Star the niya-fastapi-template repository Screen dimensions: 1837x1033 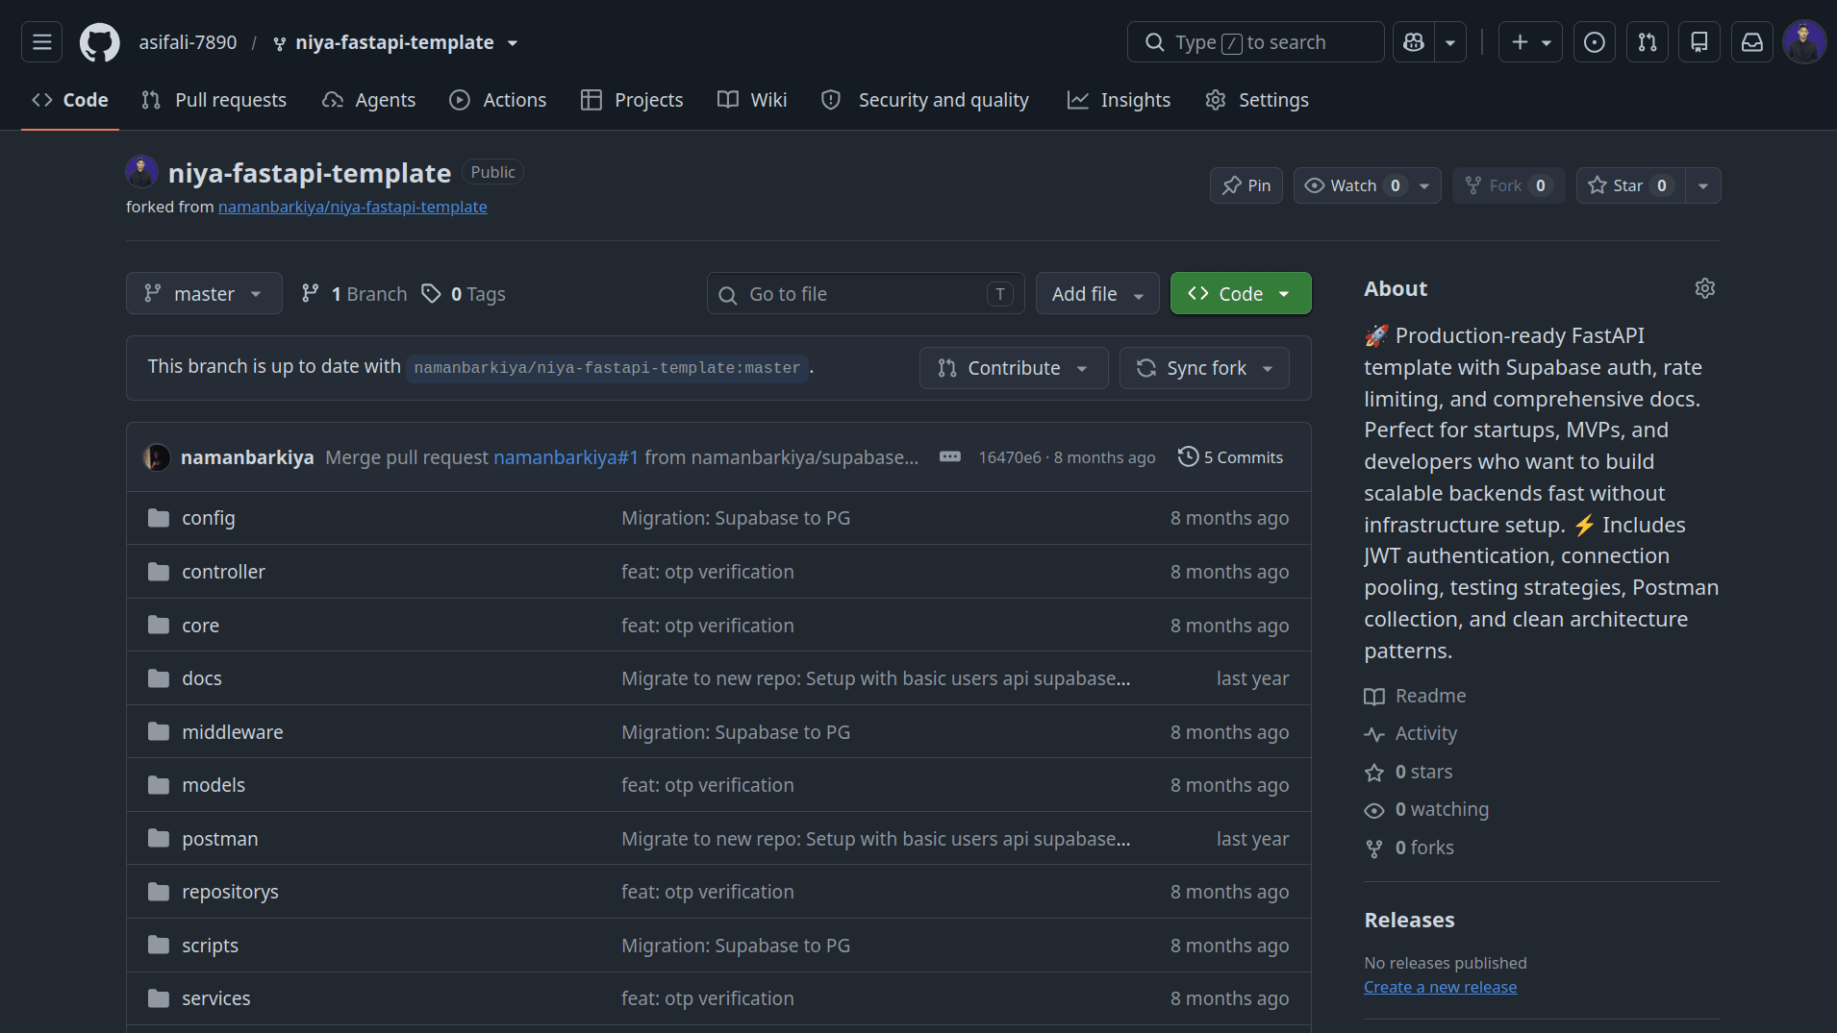(1630, 185)
